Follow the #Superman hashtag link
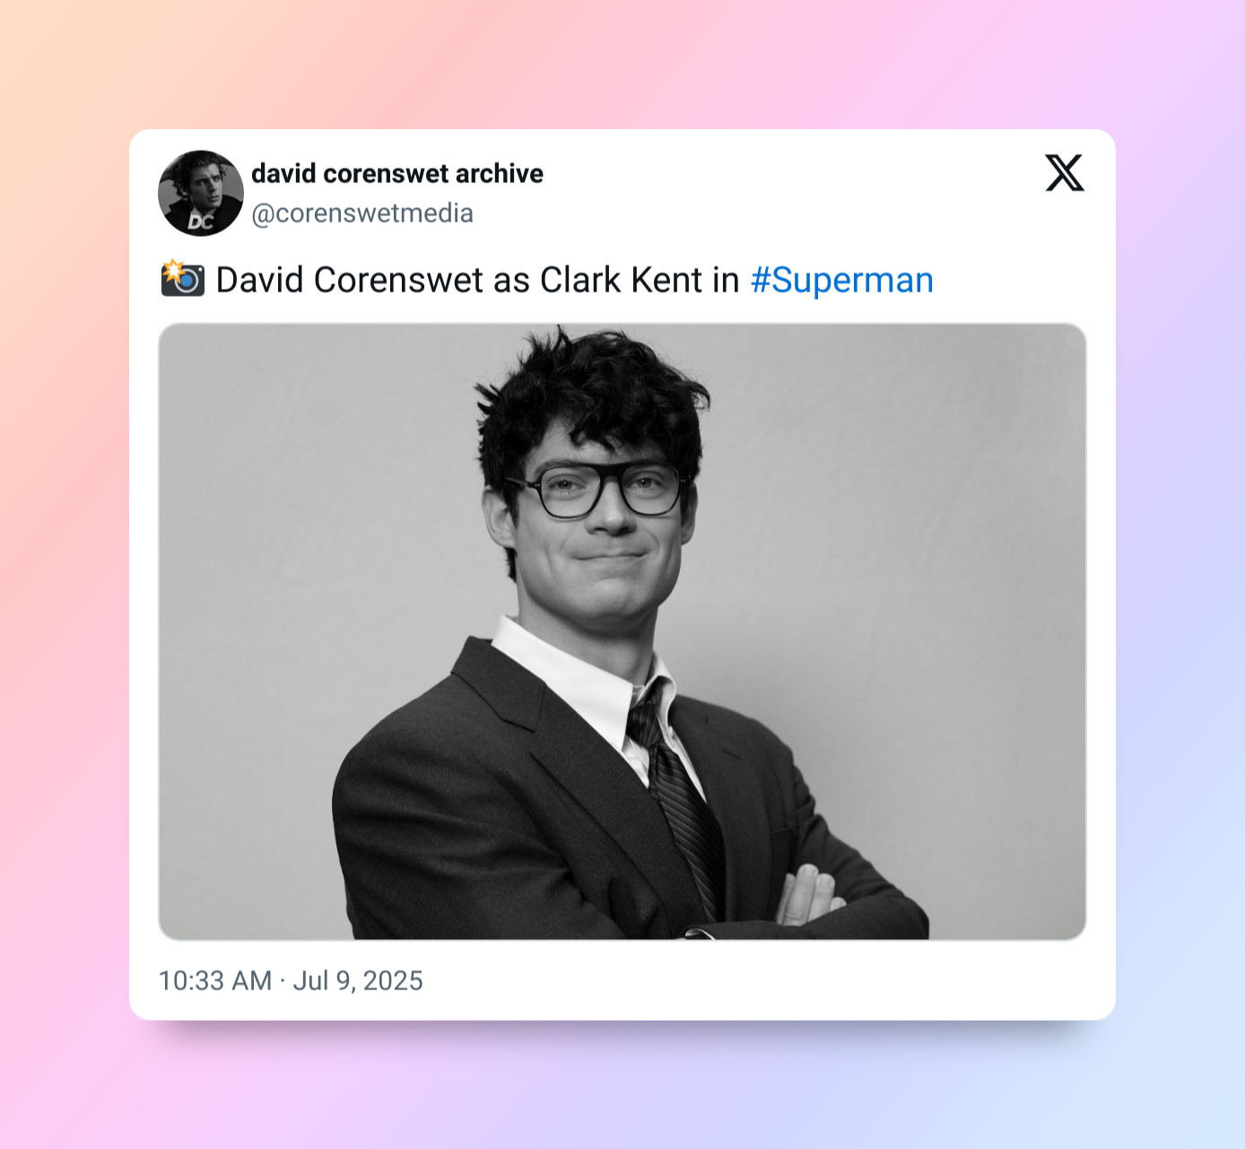The width and height of the screenshot is (1245, 1149). [x=842, y=280]
